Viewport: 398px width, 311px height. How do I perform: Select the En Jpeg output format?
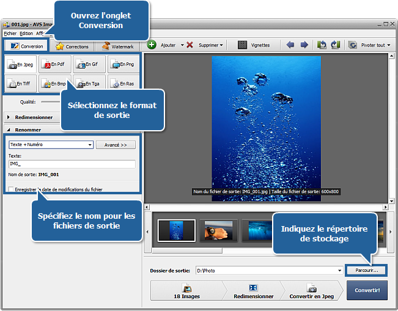coord(21,64)
